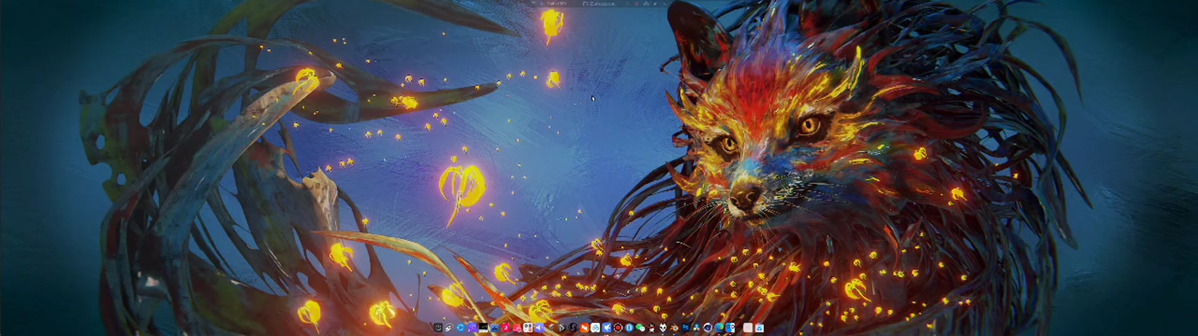Open the rocket icon in the dock

click(449, 327)
